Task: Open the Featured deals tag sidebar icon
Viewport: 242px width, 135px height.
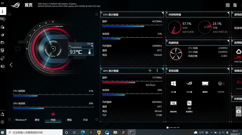Action: pos(2,58)
